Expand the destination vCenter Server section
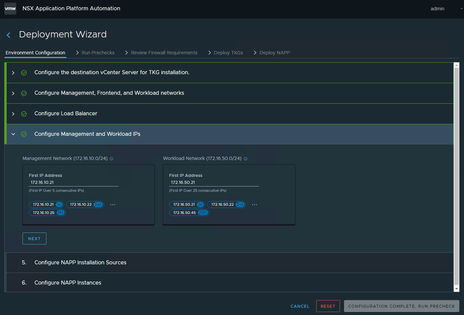 pyautogui.click(x=13, y=73)
